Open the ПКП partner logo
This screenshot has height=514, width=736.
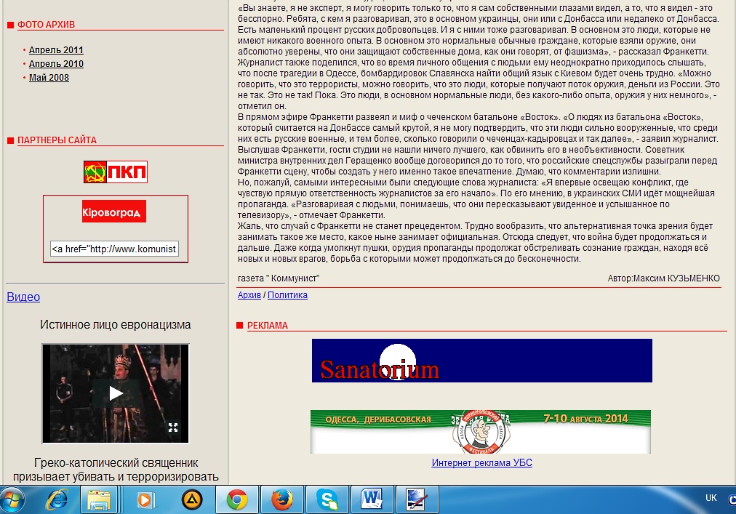pos(116,172)
